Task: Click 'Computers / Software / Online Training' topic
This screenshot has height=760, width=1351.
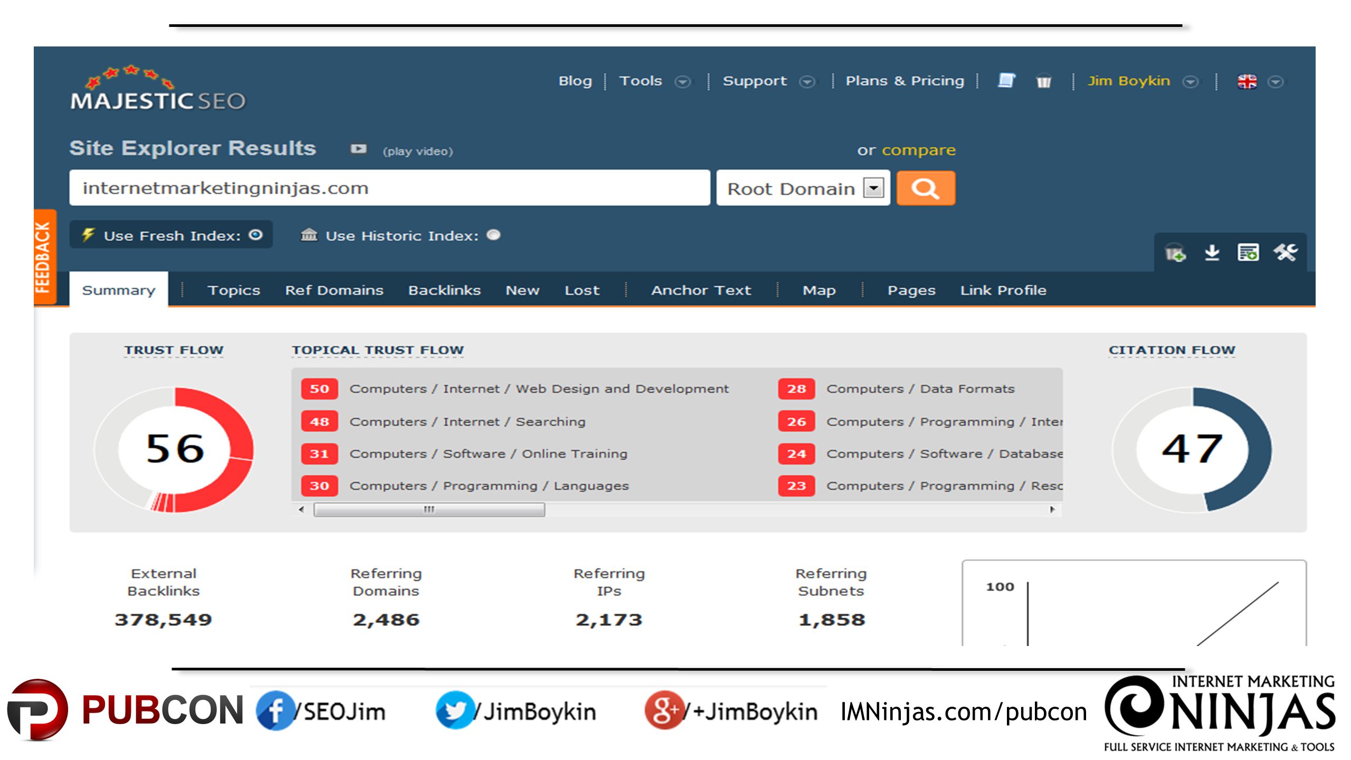Action: pos(489,454)
